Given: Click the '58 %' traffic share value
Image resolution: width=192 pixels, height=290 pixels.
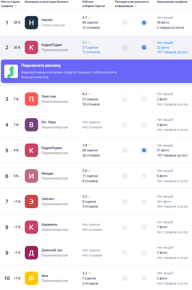Looking at the screenshot, I should pyautogui.click(x=17, y=23).
